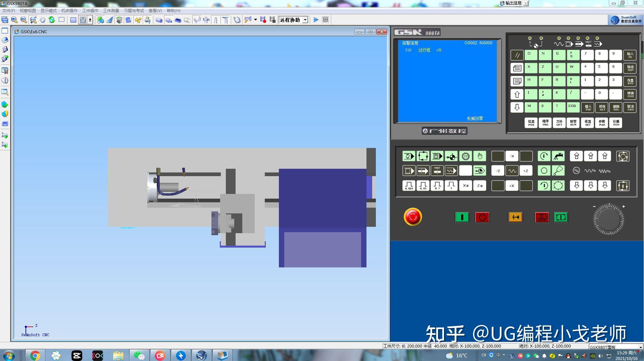
Task: Open the GSK980T面板 panel selector dropdown
Action: click(x=640, y=347)
